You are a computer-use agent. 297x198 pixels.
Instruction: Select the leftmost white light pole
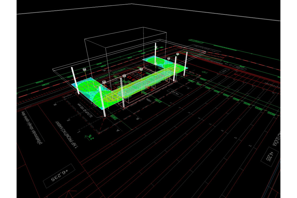point(75,80)
